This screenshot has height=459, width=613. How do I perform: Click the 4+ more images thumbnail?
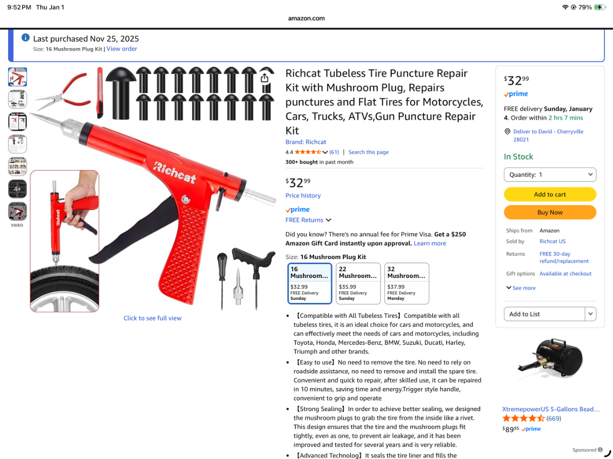[17, 189]
